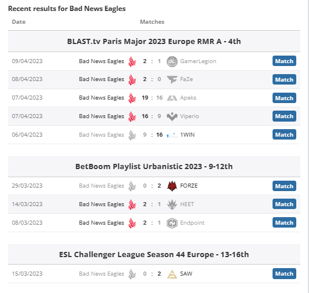This screenshot has width=309, height=293.
Task: Open Match for Bad News Eagles vs GamerLegion
Action: click(x=284, y=61)
